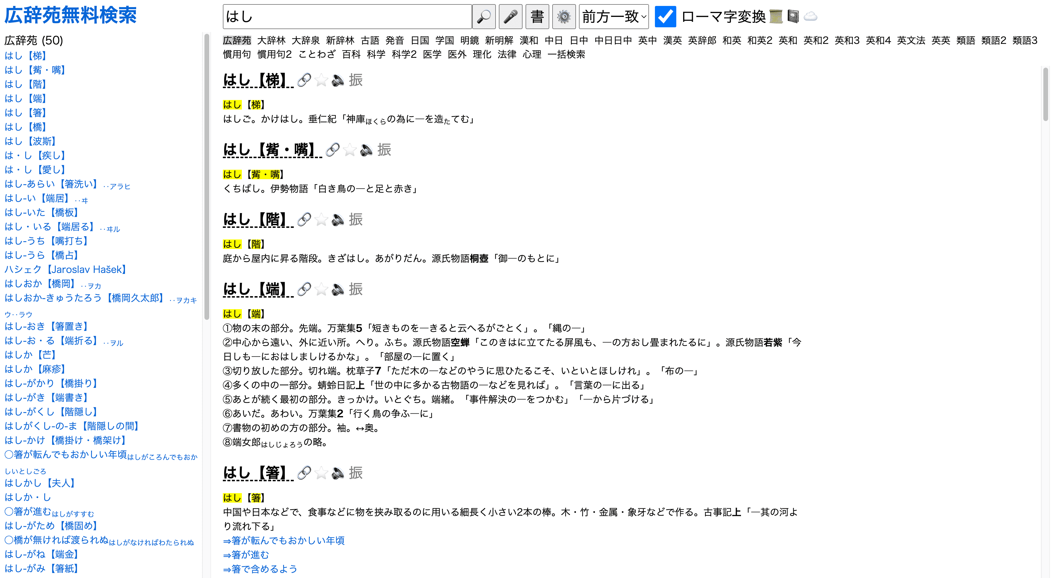The width and height of the screenshot is (1057, 578).
Task: Click the main content scrollbar
Action: [1045, 94]
